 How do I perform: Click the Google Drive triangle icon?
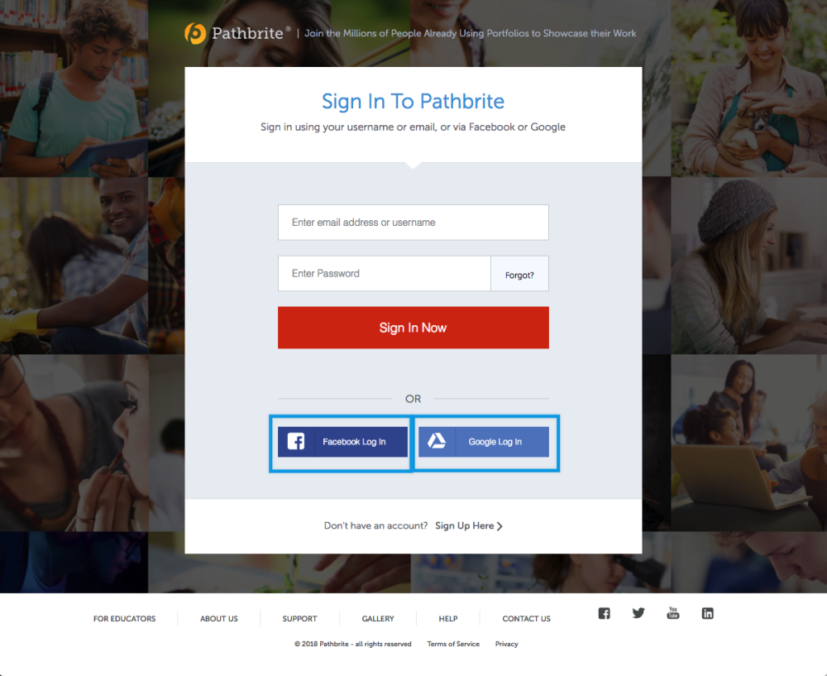pos(436,441)
